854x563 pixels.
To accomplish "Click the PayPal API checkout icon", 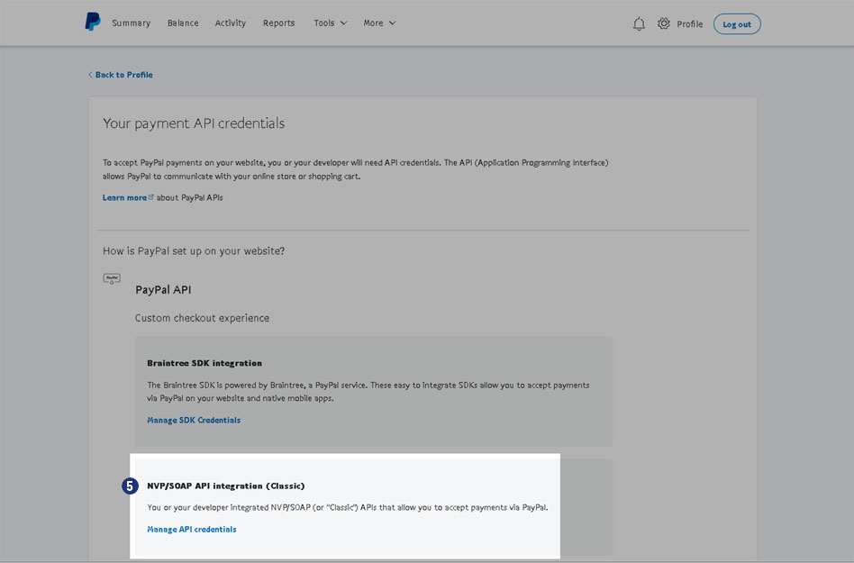I will (x=112, y=279).
